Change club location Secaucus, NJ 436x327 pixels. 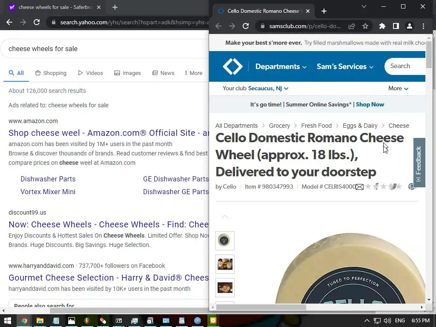click(x=268, y=89)
